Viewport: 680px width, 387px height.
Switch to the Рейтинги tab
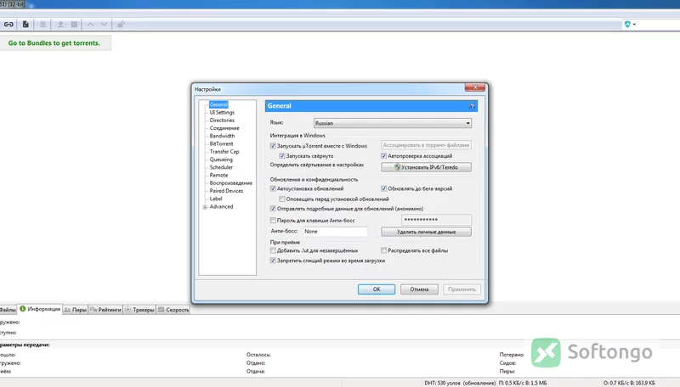(x=105, y=310)
